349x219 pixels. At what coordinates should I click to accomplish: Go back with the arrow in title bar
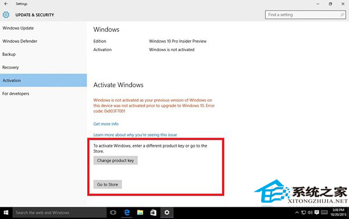[x=6, y=4]
